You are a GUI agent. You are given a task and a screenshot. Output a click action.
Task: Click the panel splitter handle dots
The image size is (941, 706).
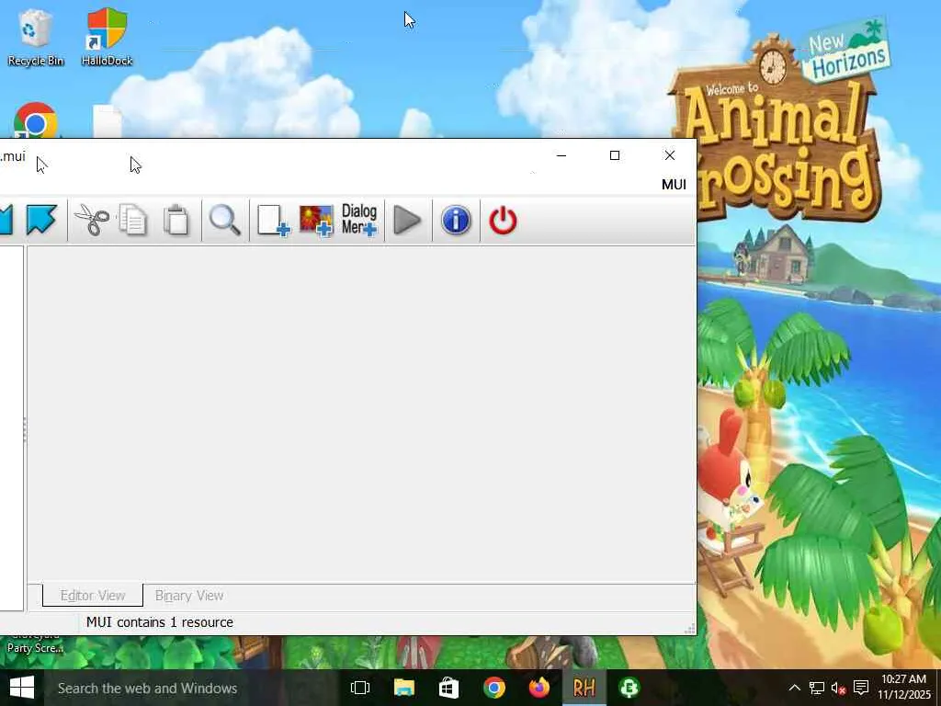pos(25,430)
